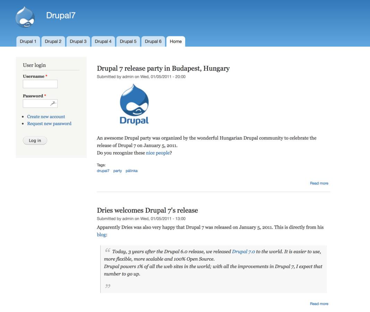Click the 'Tags:' label

coord(101,165)
